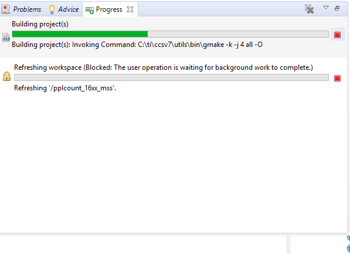Click the green Building project(s) progress bar
Image resolution: width=350 pixels, height=254 pixels.
tap(171, 34)
